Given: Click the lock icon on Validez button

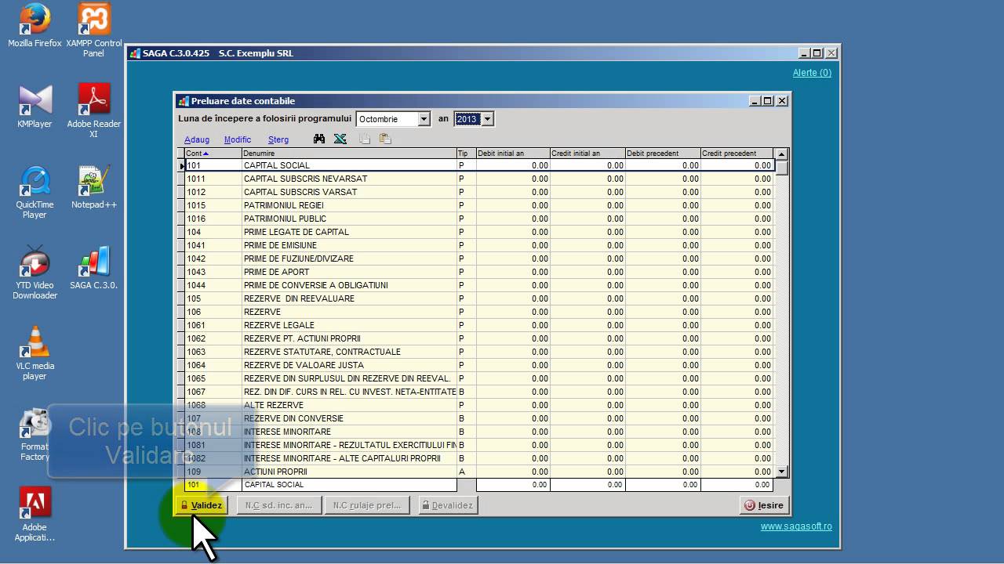Looking at the screenshot, I should click(x=184, y=505).
